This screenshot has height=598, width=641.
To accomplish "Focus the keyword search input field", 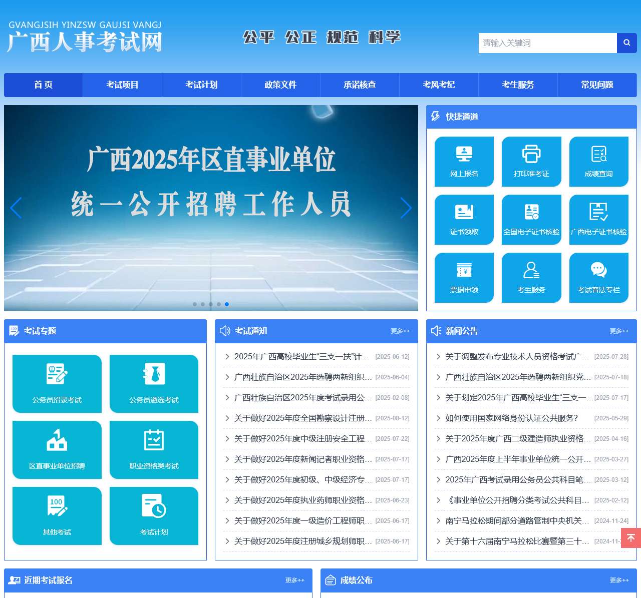I will tap(547, 43).
